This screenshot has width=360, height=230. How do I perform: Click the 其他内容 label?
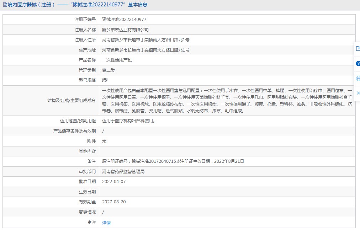click(87, 151)
